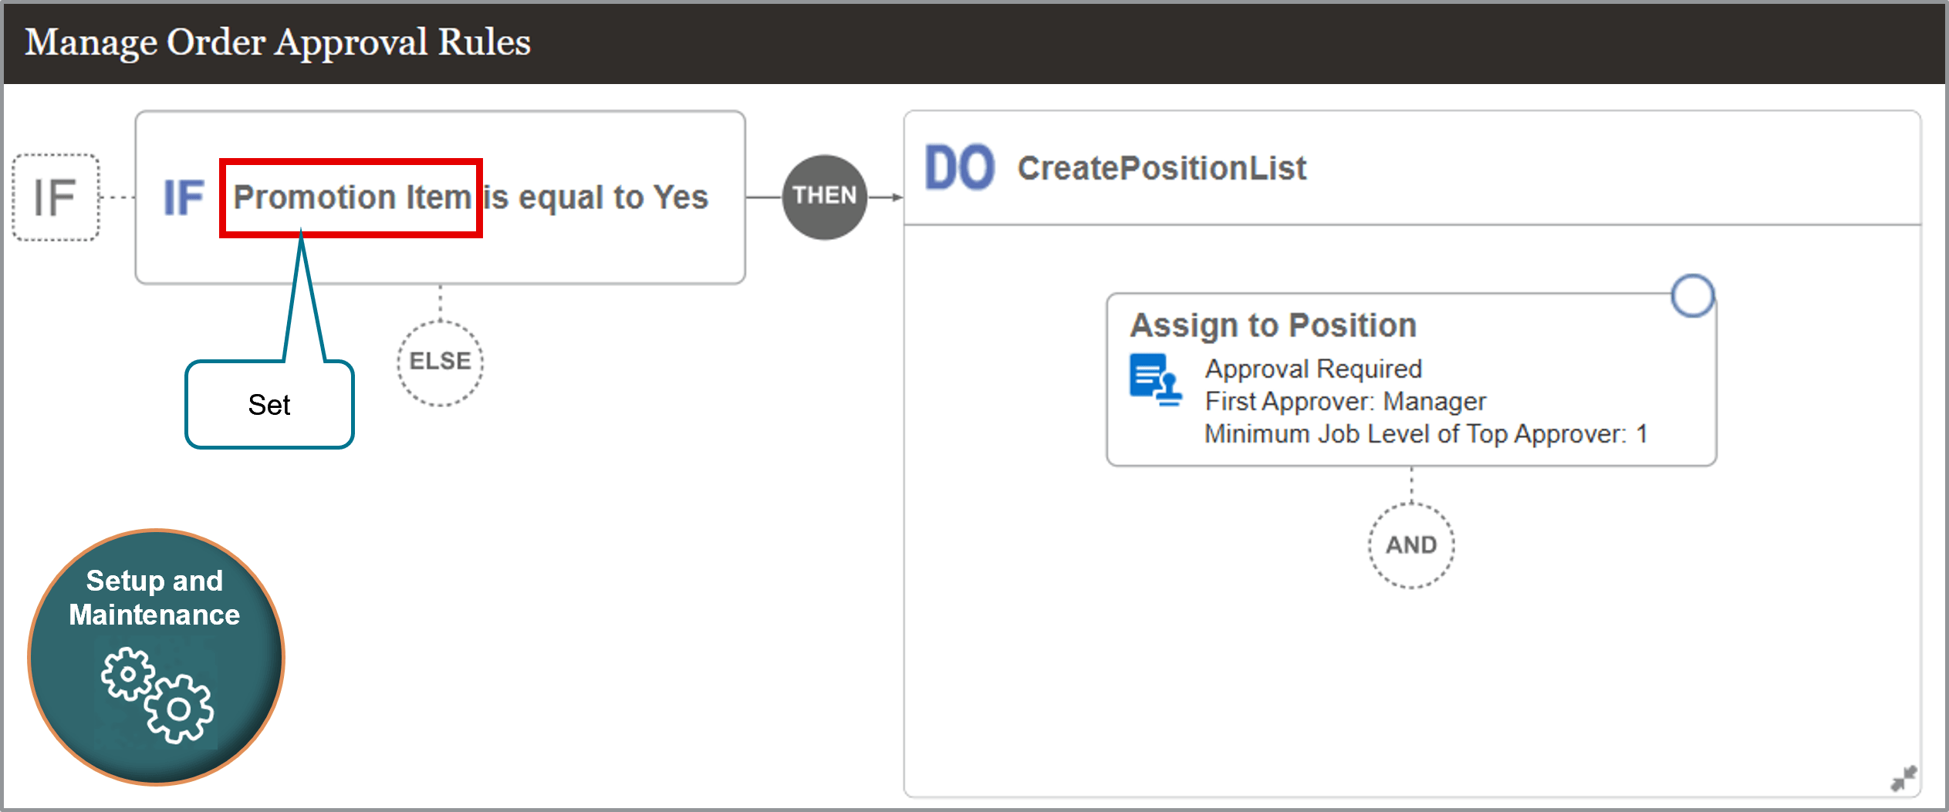This screenshot has width=1949, height=812.
Task: Select the Promotion Item attribute
Action: (352, 197)
